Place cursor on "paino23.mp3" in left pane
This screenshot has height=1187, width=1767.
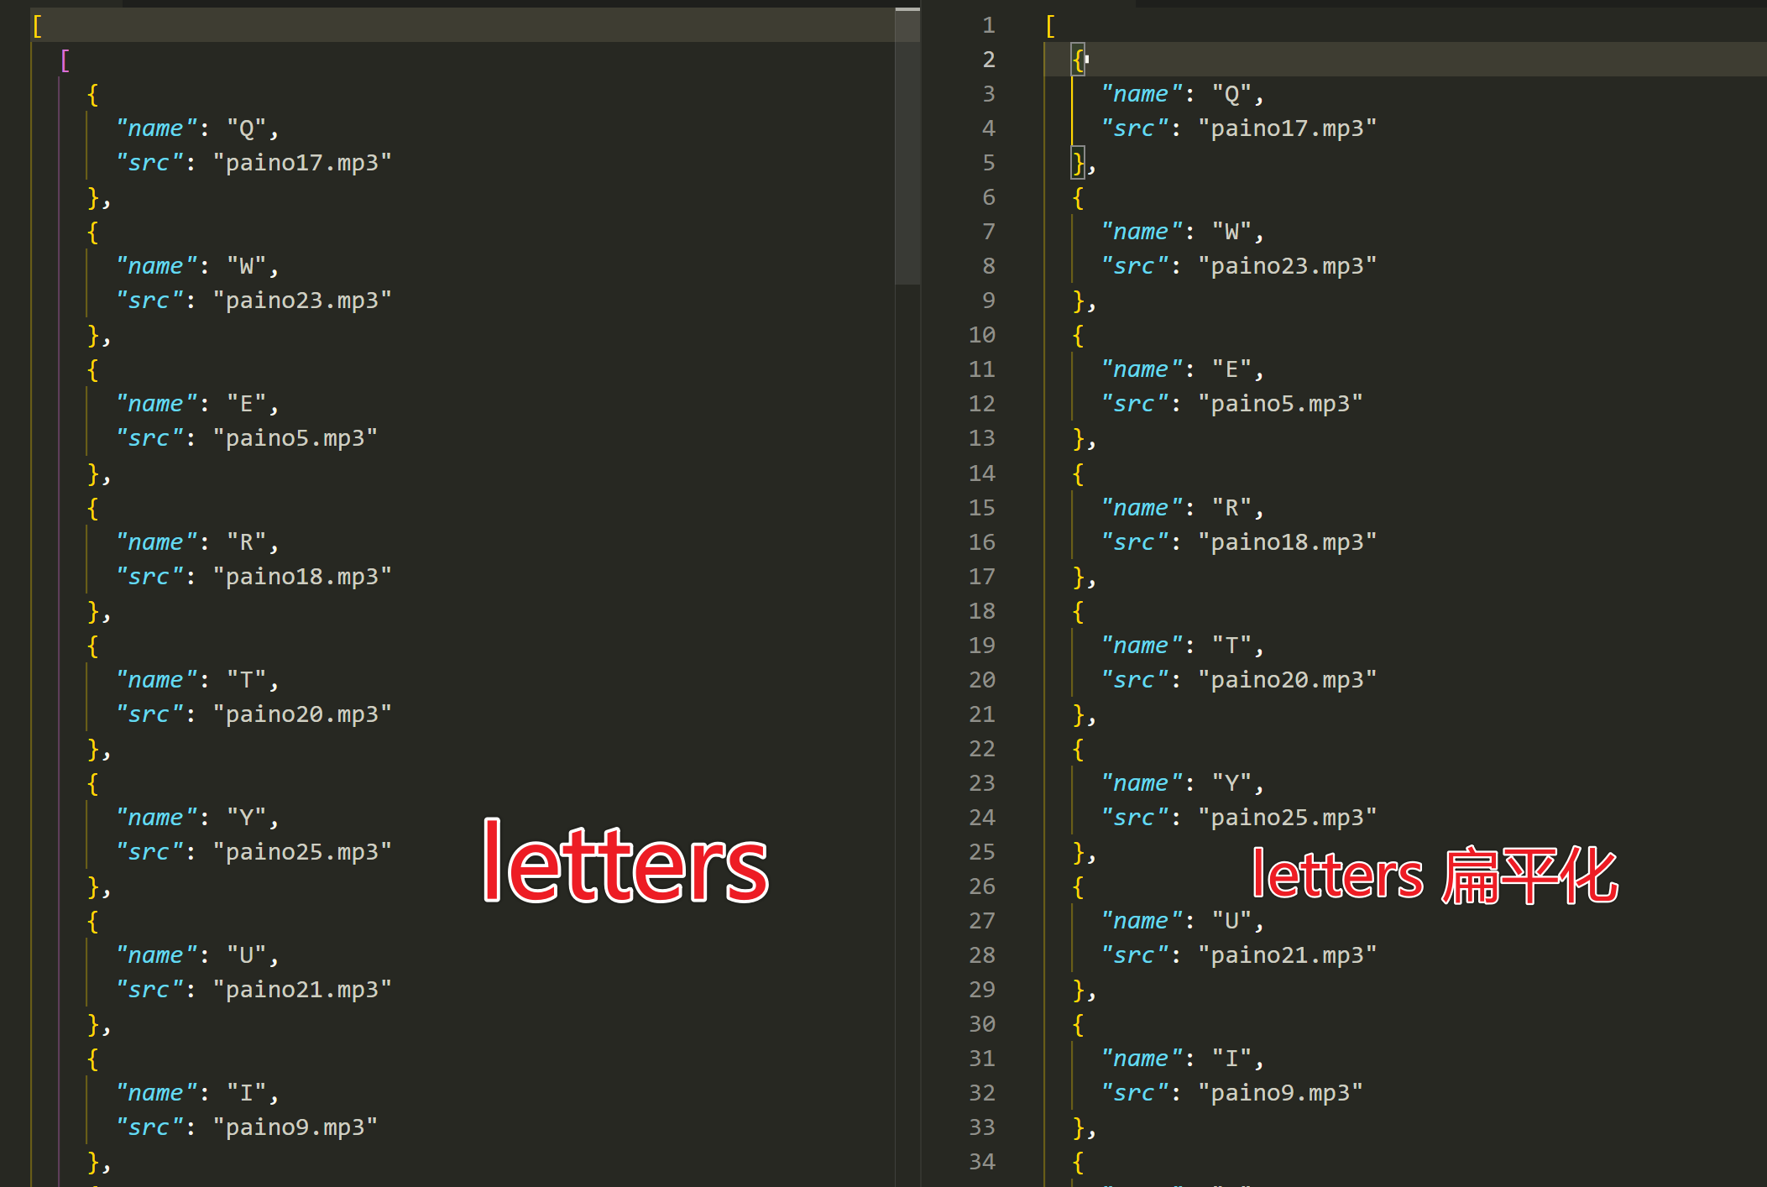coord(302,301)
